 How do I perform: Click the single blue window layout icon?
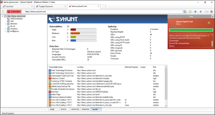tap(195, 12)
